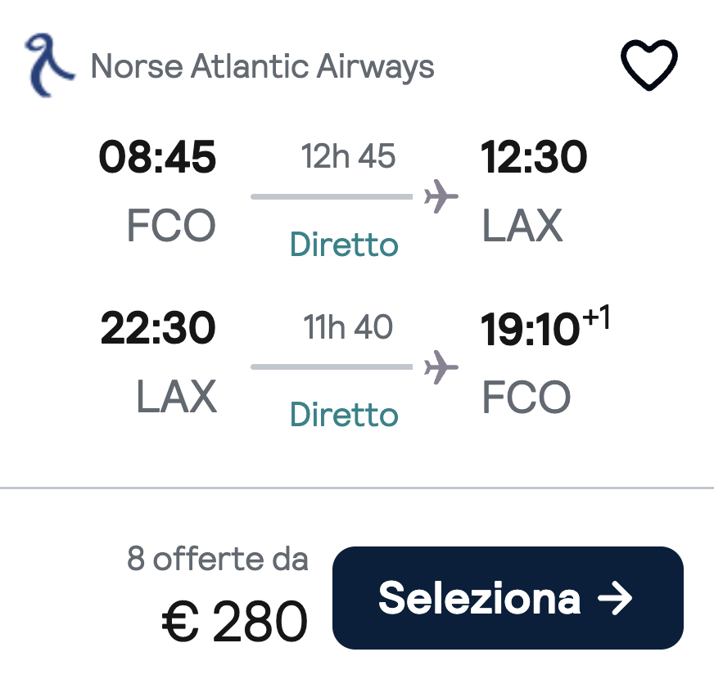Click the Norse Atlantic Airways logo
This screenshot has width=714, height=679.
50,65
